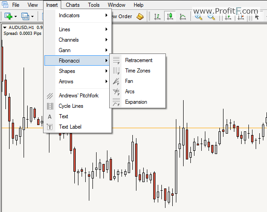Choose Text in Insert menu
This screenshot has height=212, width=267.
78,116
